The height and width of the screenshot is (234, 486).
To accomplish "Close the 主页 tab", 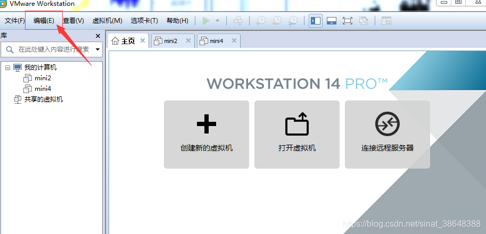I will (x=143, y=40).
